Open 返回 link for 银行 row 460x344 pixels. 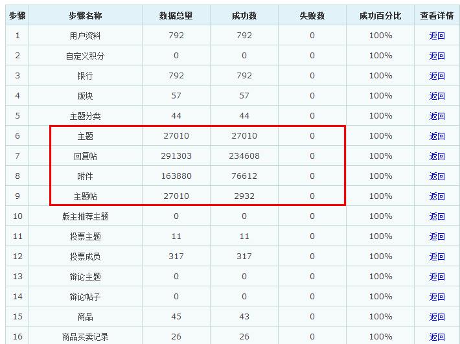pyautogui.click(x=437, y=76)
